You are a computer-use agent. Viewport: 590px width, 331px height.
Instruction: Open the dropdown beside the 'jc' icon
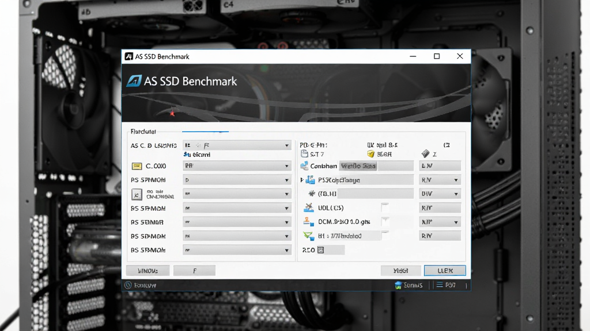[x=237, y=194]
